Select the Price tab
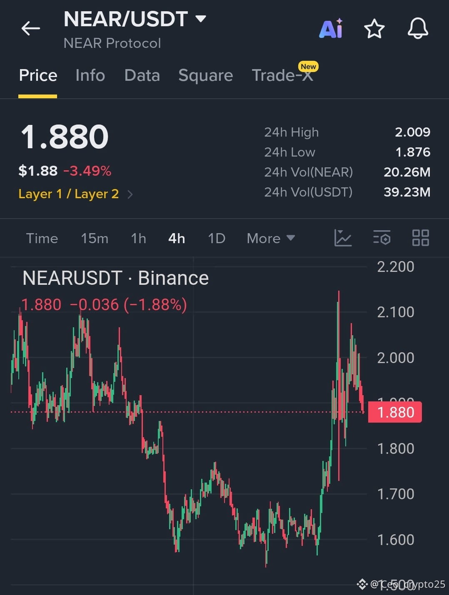449x595 pixels. click(38, 75)
